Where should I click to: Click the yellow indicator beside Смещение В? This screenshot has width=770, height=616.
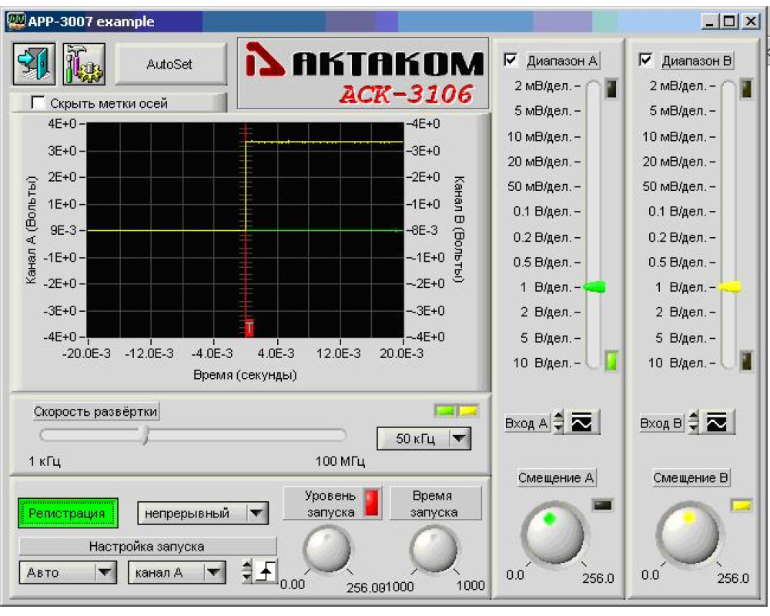742,505
